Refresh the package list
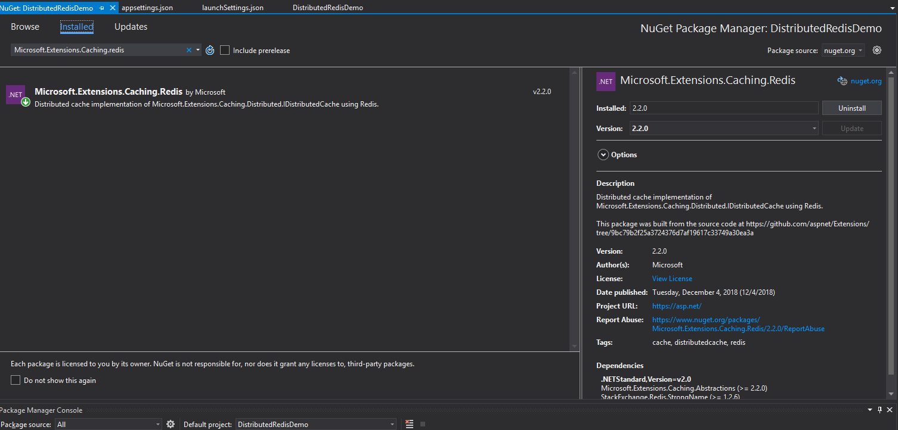This screenshot has height=430, width=898. 210,50
